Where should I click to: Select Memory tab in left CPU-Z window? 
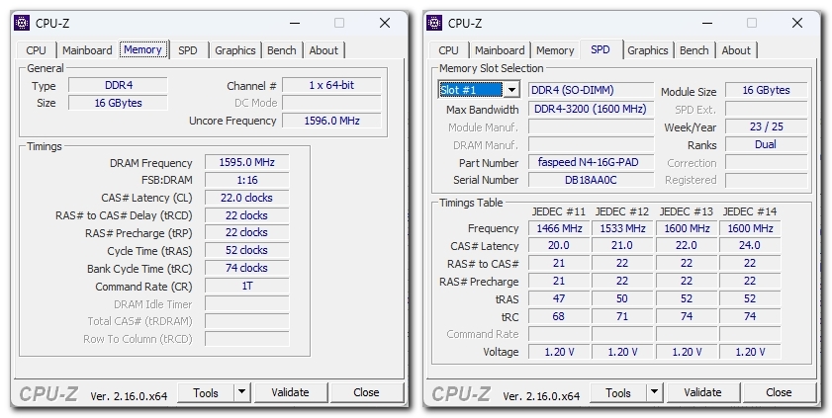click(142, 49)
